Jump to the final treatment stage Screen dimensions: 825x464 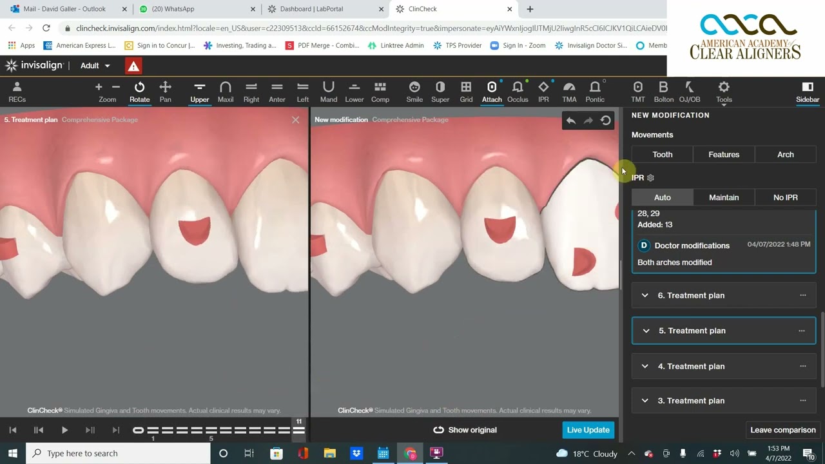pyautogui.click(x=116, y=430)
